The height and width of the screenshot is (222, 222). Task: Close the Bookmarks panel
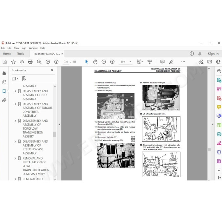click(x=52, y=70)
